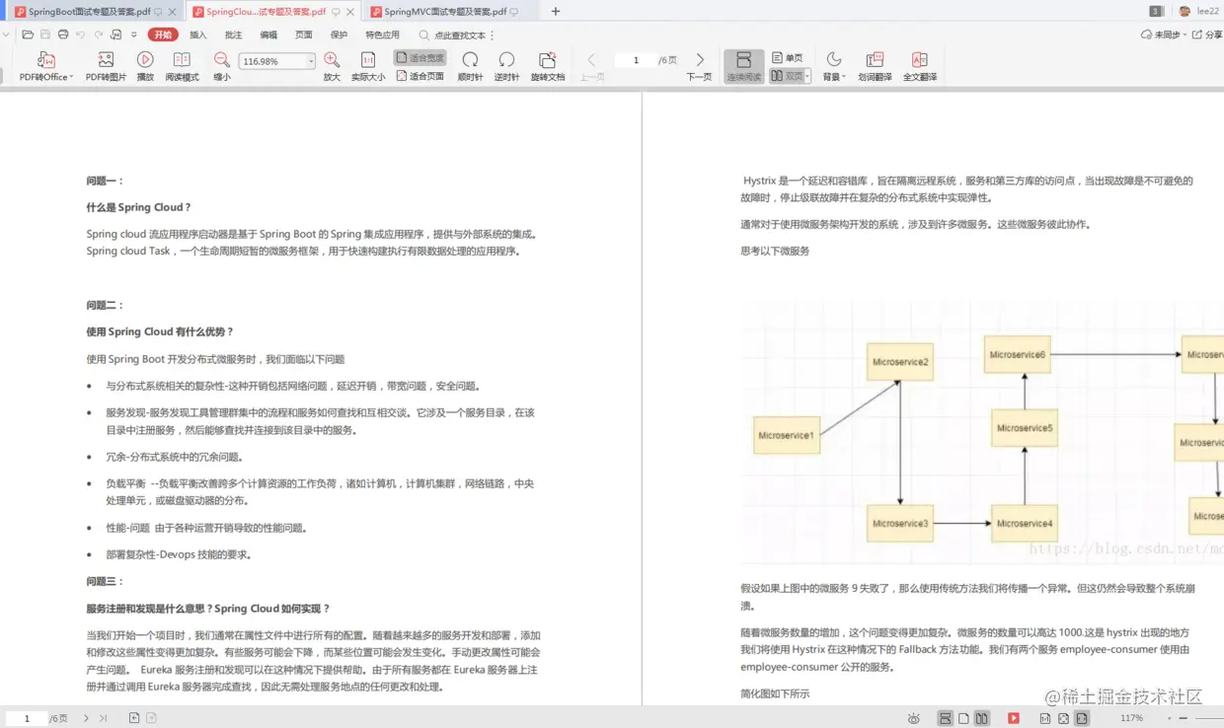Open the 批注 ribbon tab

233,35
